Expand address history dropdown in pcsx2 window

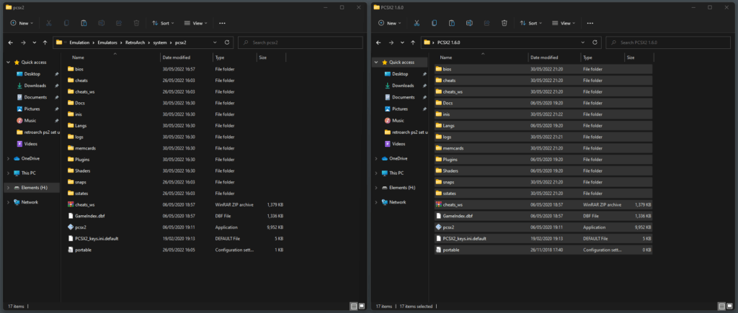(215, 42)
